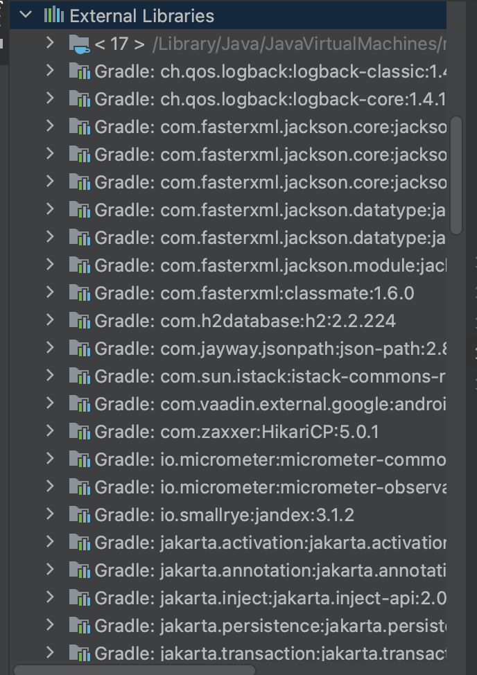
Task: Expand the jakarta.annotation library node
Action: 50,569
